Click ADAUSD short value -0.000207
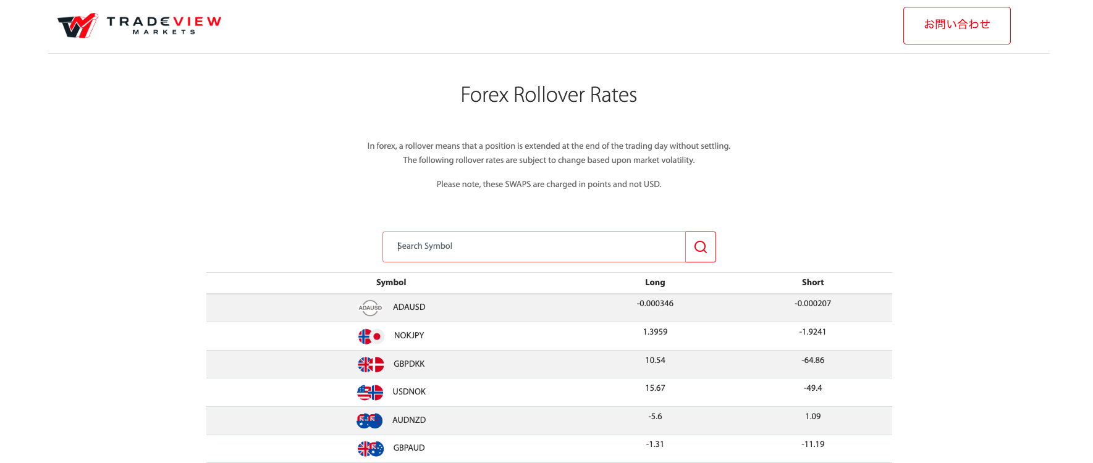This screenshot has width=1093, height=463. [x=813, y=303]
